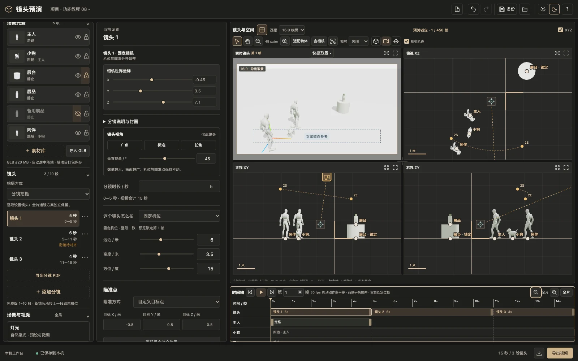Zoom out the timeline
The image size is (578, 361).
coord(535,292)
